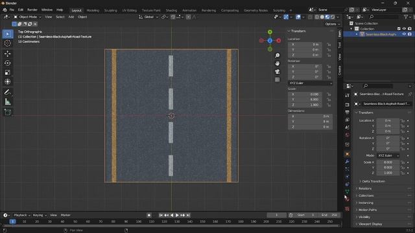Toggle Collection exclude checkbox in outliner

(399, 28)
